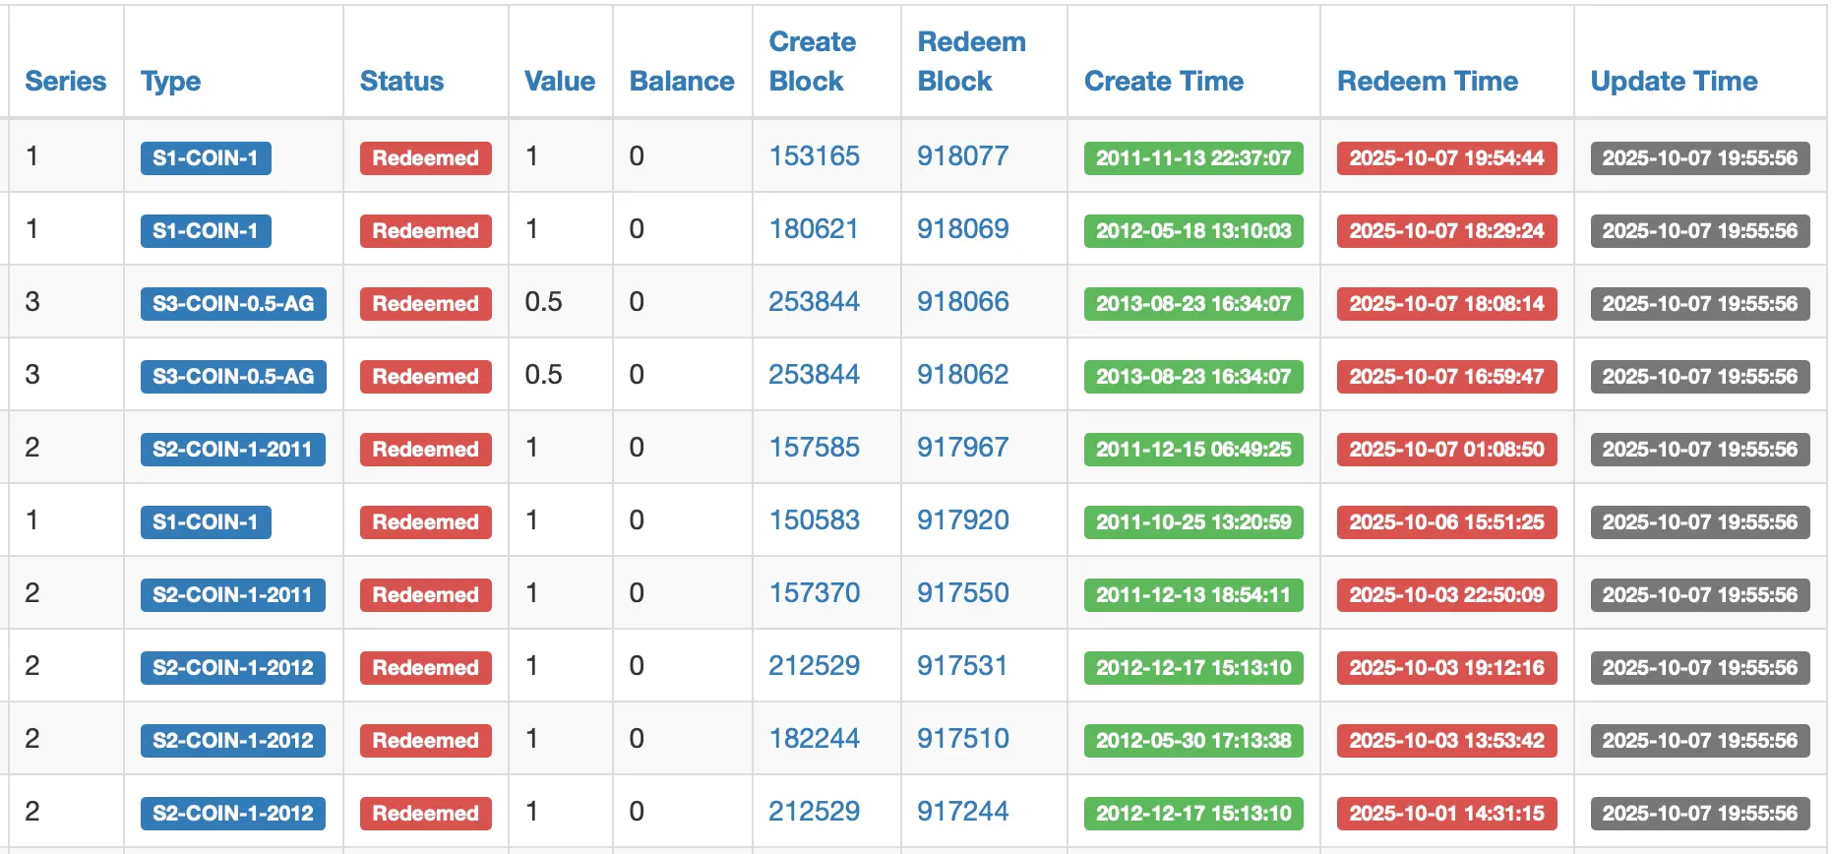Open create block 180621
The width and height of the screenshot is (1832, 854).
(814, 228)
